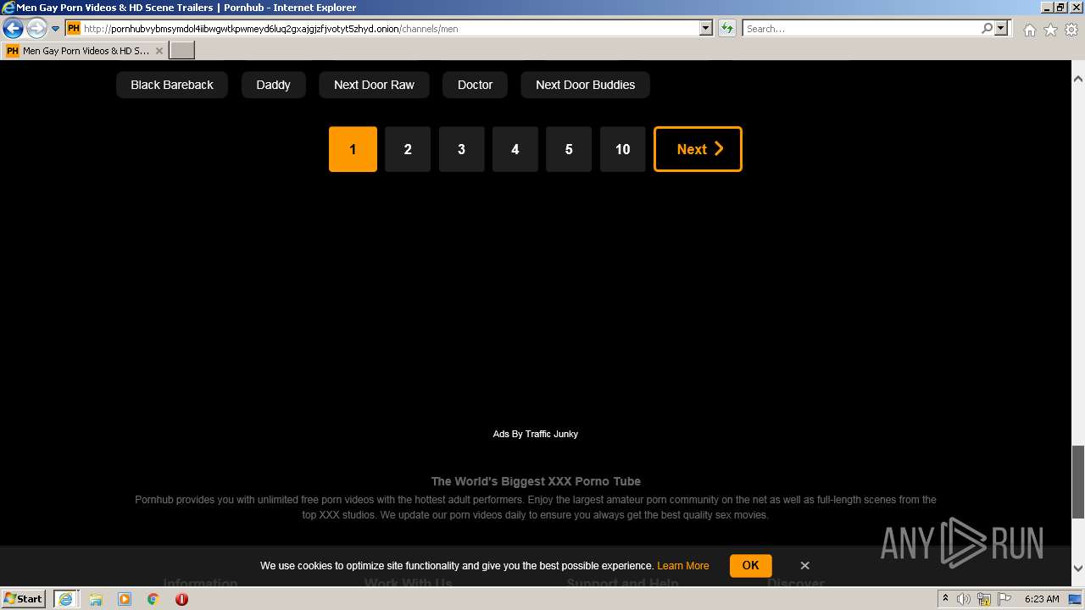The image size is (1085, 610).
Task: Open the Tools gear icon
Action: pos(1071,30)
